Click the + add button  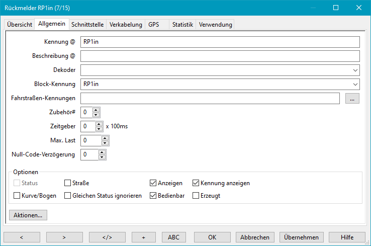[144, 237]
